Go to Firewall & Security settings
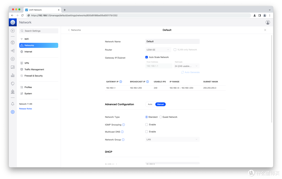282x179 pixels. tap(33, 76)
